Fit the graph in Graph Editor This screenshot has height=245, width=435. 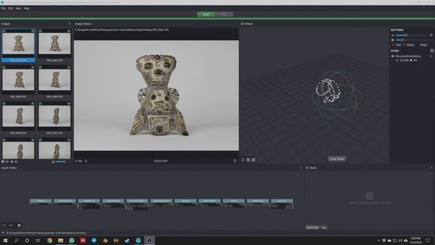[4, 225]
